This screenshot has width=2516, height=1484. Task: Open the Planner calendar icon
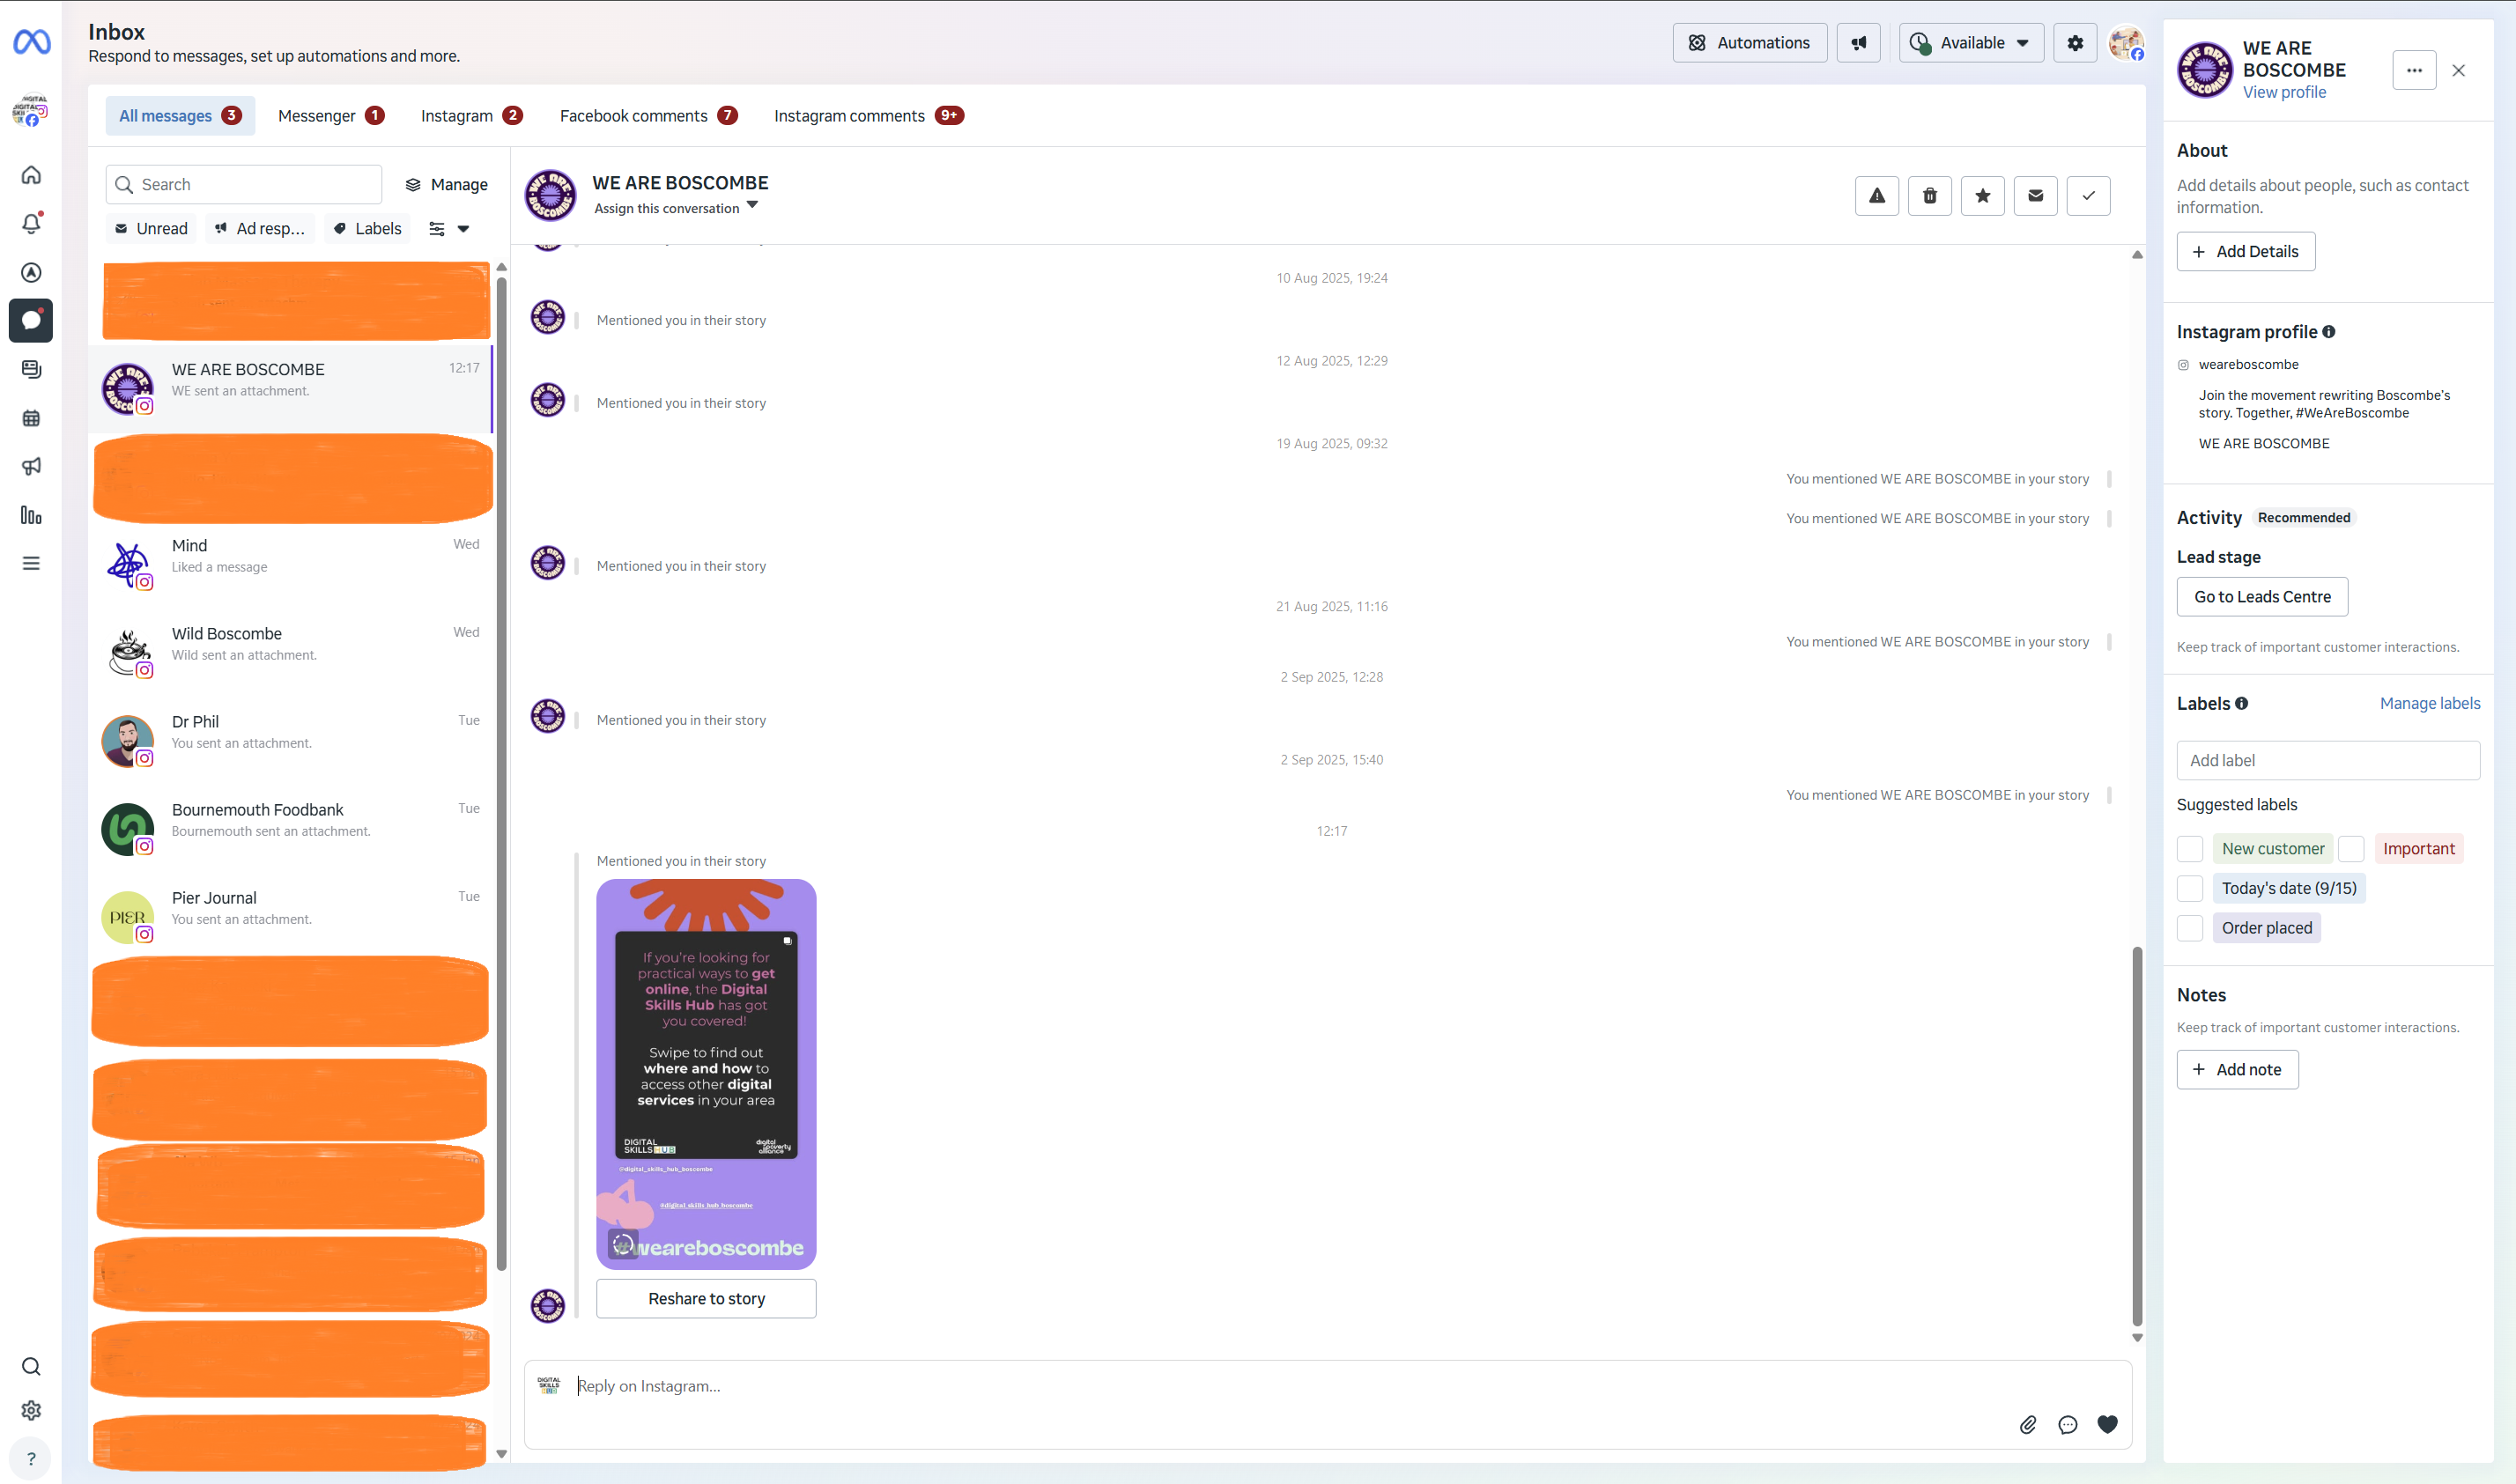31,418
